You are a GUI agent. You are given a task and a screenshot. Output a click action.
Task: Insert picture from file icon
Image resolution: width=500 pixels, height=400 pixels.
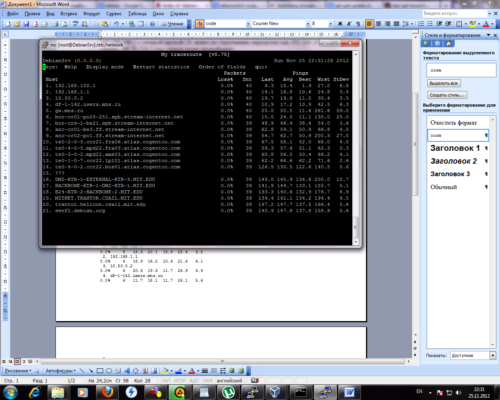[154, 371]
